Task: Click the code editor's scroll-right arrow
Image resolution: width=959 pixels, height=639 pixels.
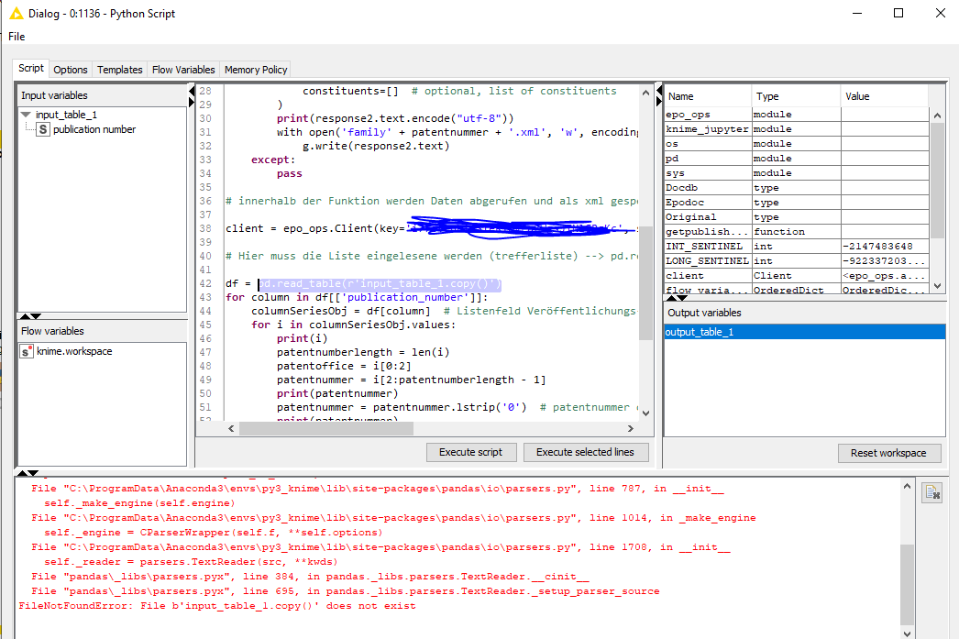Action: pyautogui.click(x=631, y=429)
